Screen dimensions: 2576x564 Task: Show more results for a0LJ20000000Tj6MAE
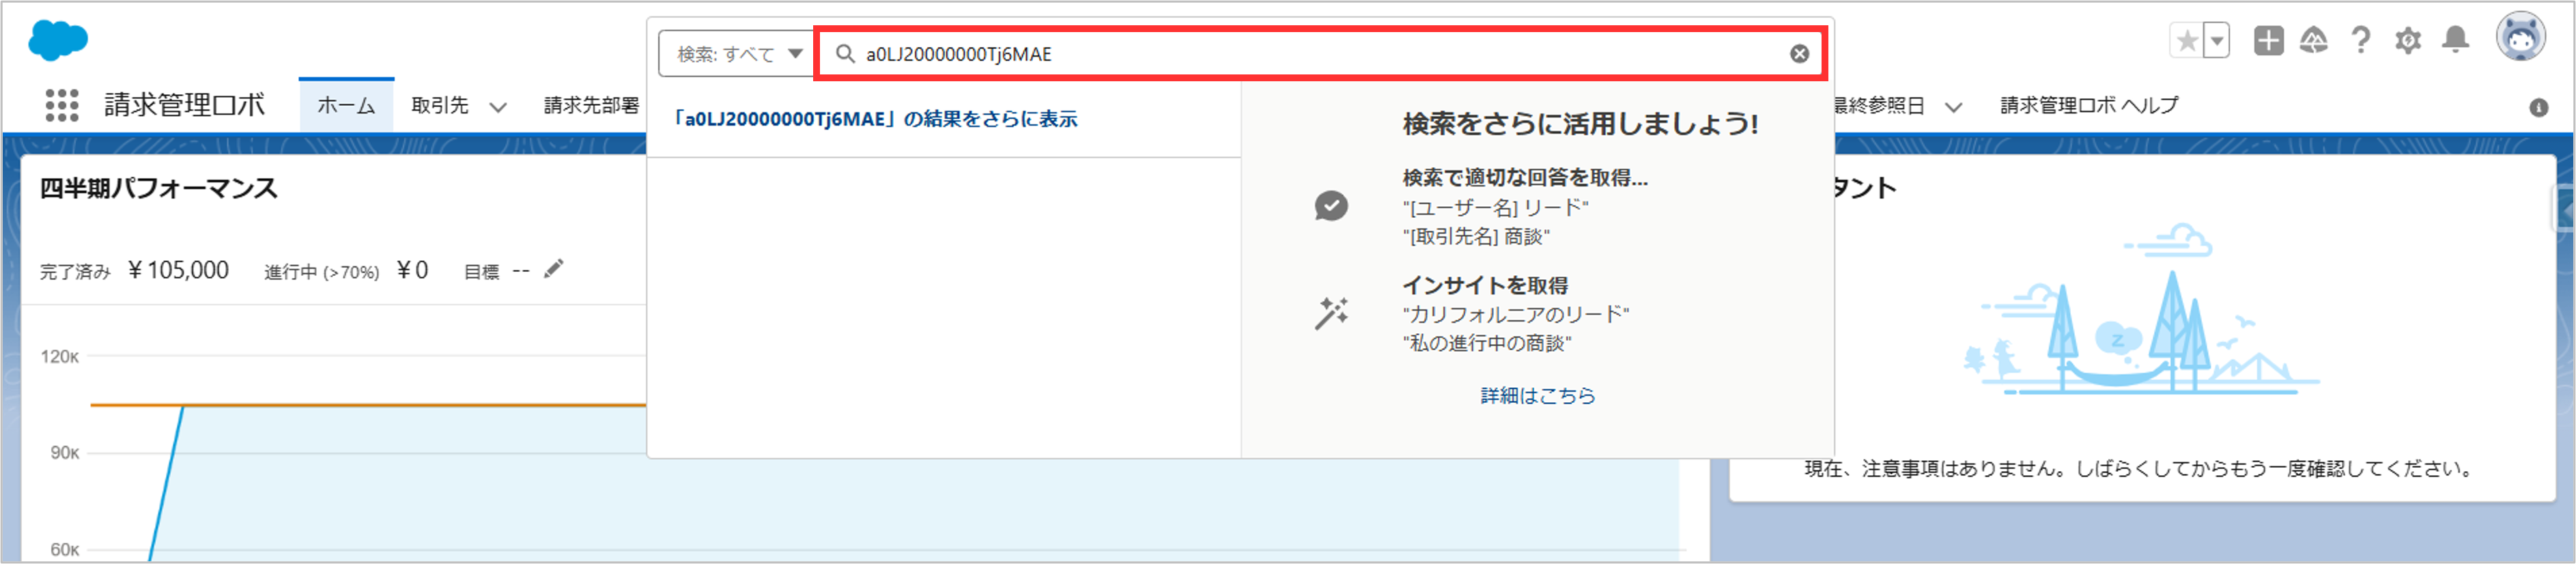(875, 119)
